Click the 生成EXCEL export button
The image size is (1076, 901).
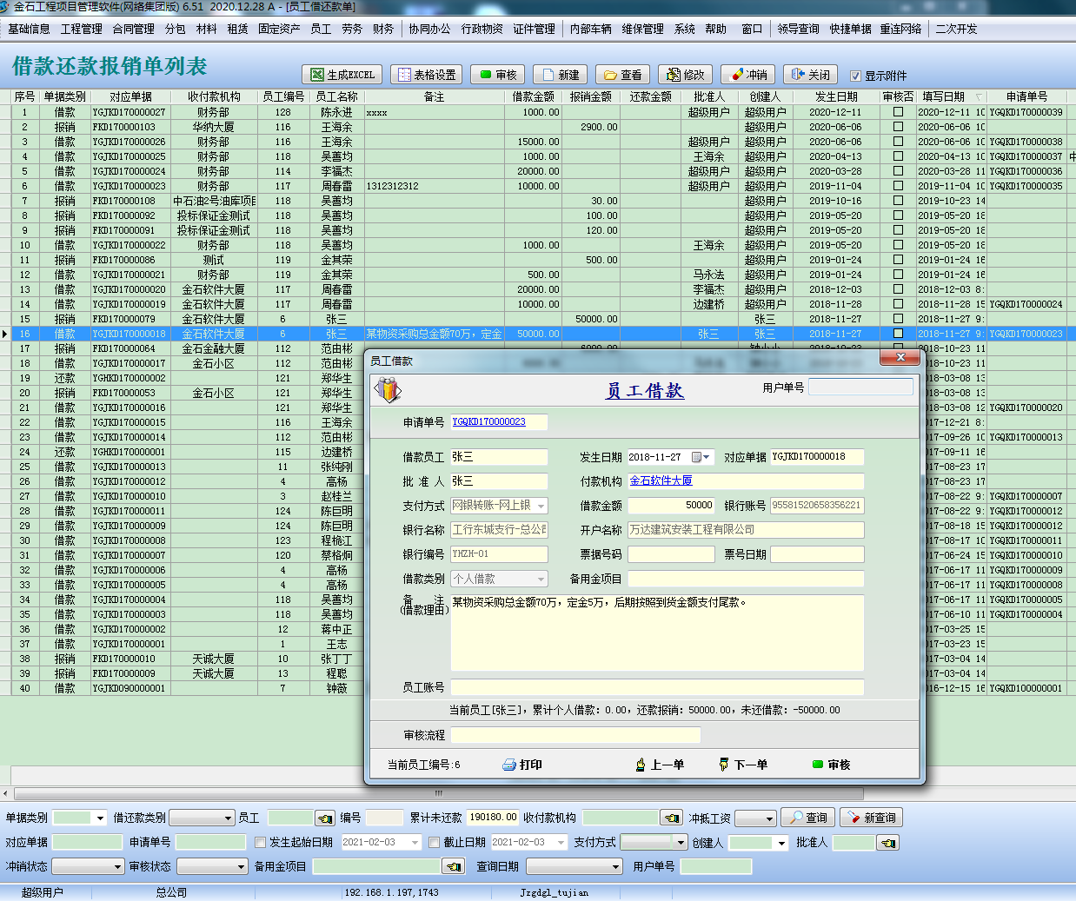click(342, 75)
